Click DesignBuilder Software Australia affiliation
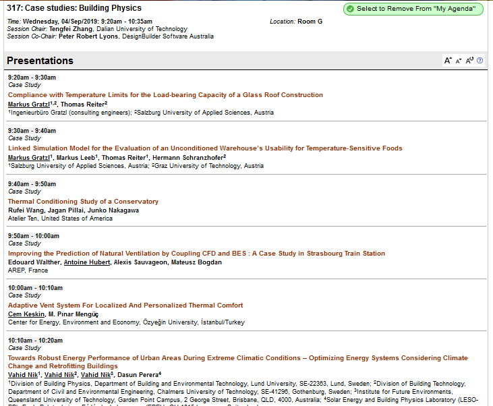The image size is (493, 406). coord(168,36)
